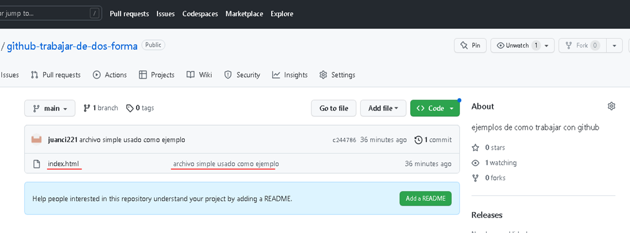The image size is (630, 233).
Task: Expand the Add file dropdown
Action: [x=383, y=108]
